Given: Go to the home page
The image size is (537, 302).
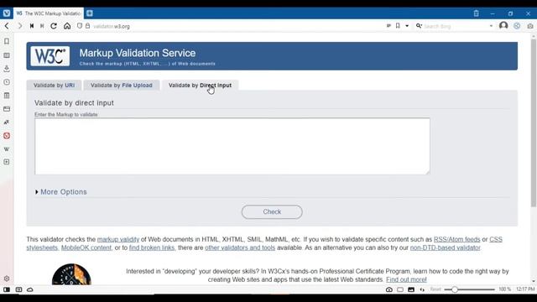Looking at the screenshot, I should (67, 26).
